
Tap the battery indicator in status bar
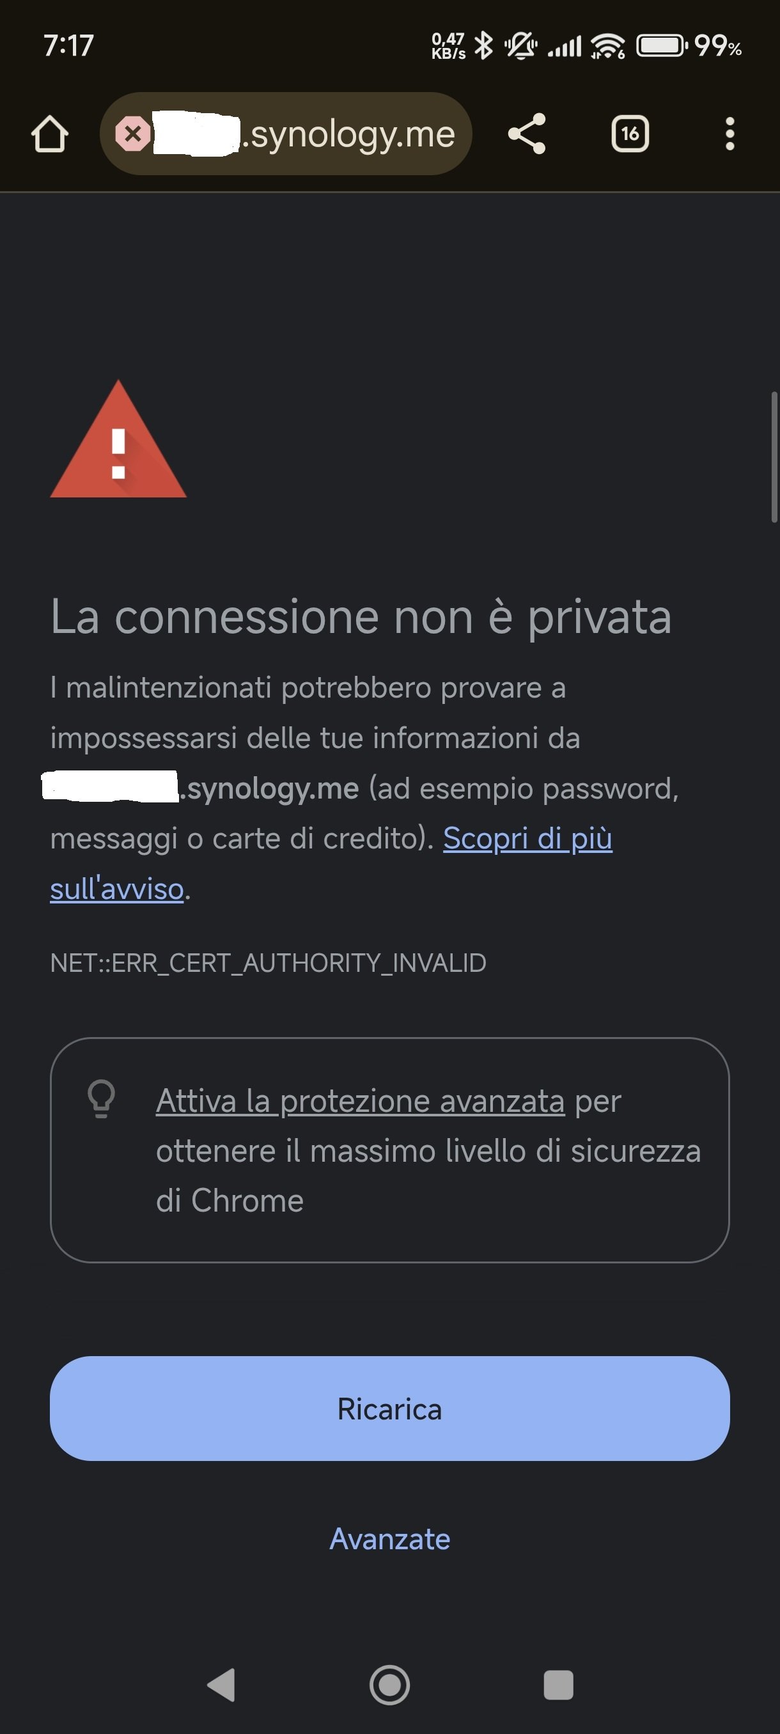[662, 46]
